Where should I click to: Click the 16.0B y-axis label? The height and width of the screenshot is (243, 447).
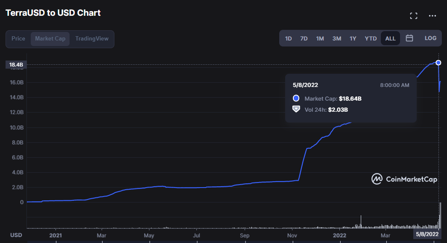point(17,82)
